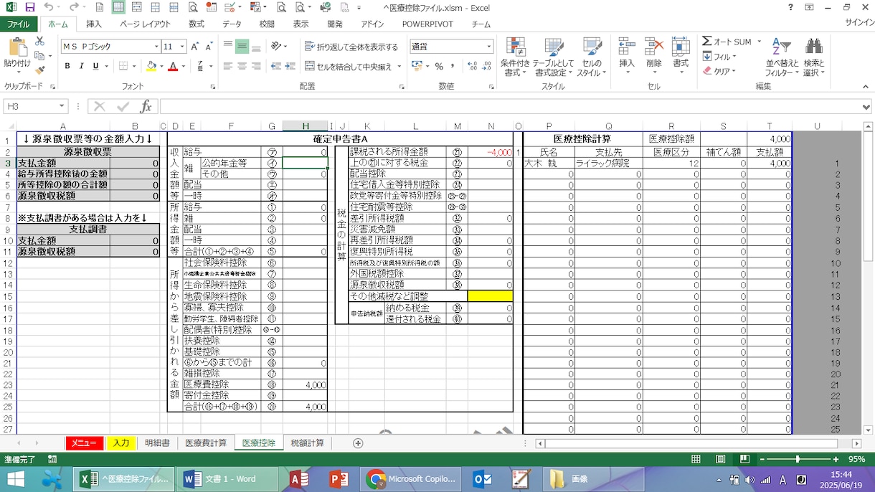This screenshot has width=875, height=492.
Task: Open the font size dropdown
Action: pyautogui.click(x=182, y=47)
